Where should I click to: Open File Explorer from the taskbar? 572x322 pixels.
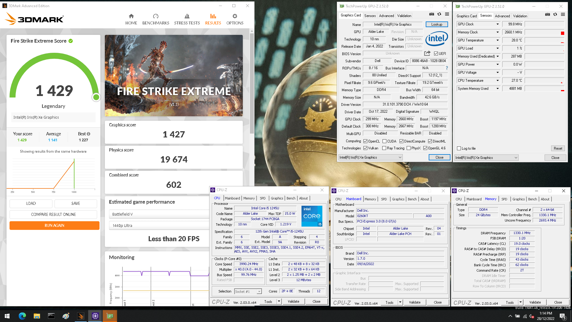point(37,316)
